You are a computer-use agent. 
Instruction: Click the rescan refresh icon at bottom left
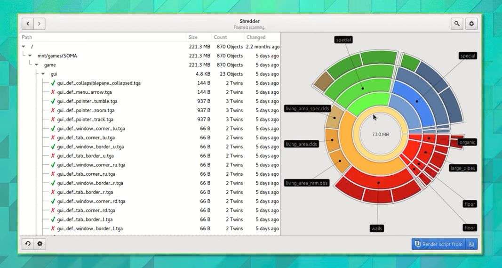tap(28, 244)
